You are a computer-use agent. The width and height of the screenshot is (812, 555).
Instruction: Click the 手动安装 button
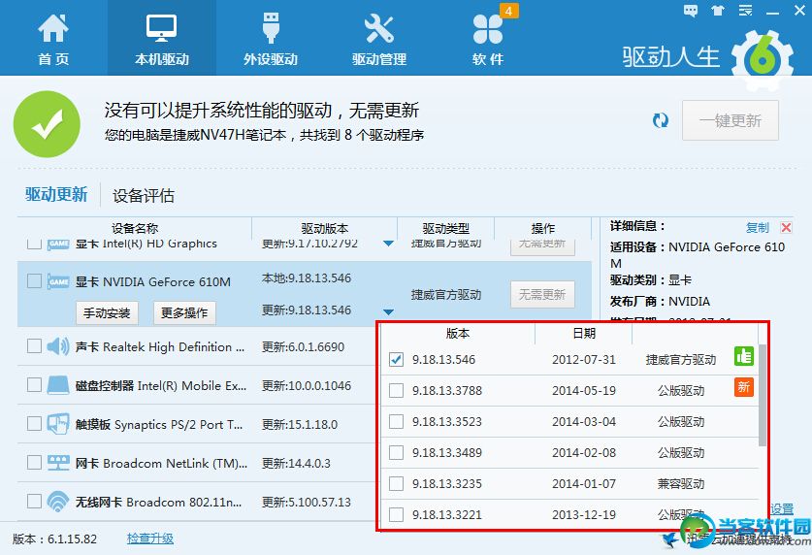(107, 312)
